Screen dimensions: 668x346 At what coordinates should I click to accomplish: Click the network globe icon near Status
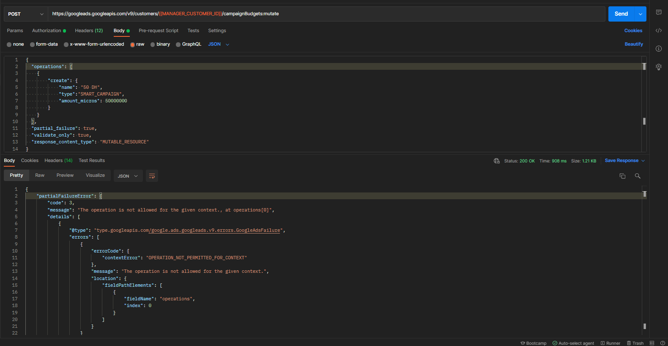(497, 161)
